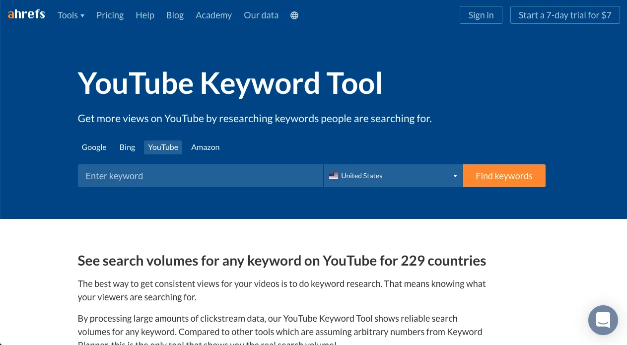Open the Academy section
Image resolution: width=627 pixels, height=345 pixels.
[213, 15]
